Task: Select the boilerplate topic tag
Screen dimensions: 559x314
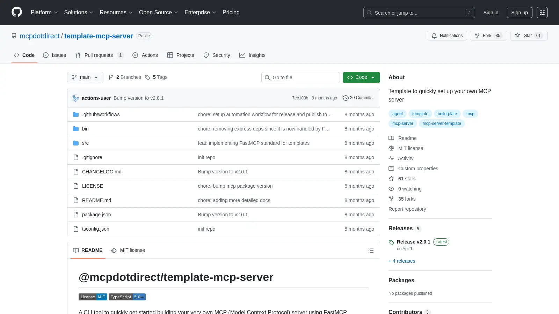Action: coord(447,114)
